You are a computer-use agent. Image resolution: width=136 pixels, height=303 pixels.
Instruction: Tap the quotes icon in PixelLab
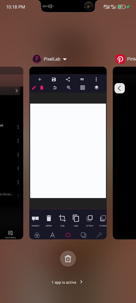pos(82,80)
